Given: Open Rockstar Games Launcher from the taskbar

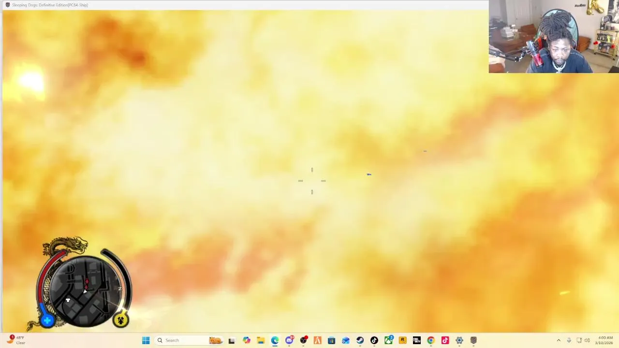Looking at the screenshot, I should 402,340.
